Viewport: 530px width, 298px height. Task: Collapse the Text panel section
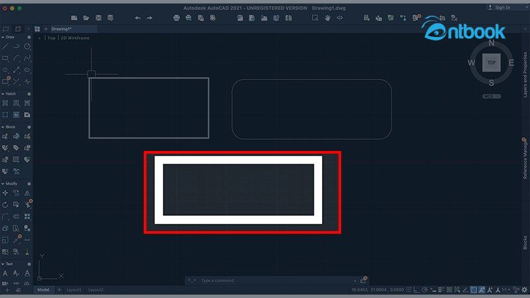point(3,264)
